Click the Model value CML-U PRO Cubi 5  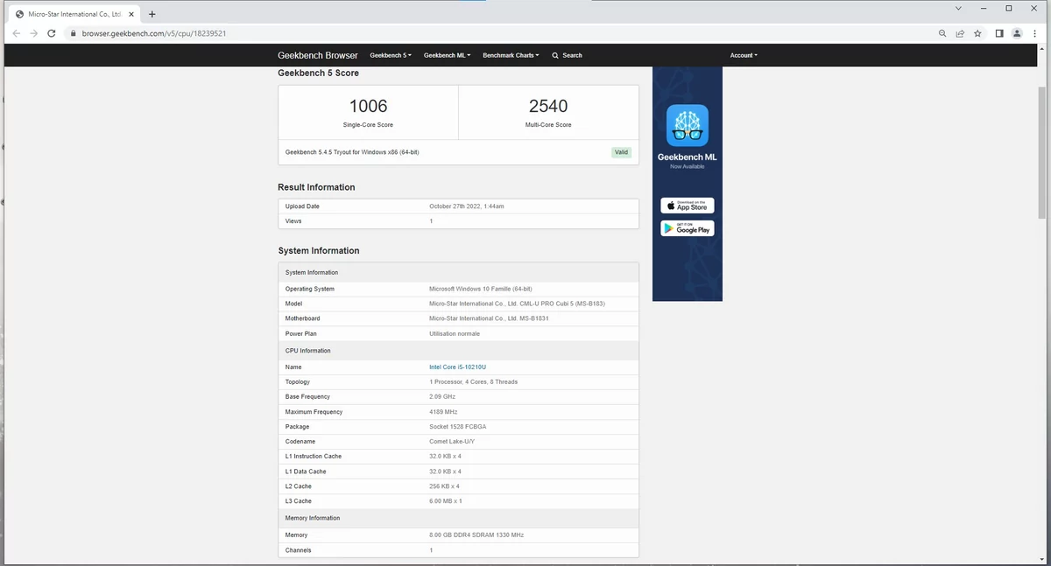click(517, 304)
